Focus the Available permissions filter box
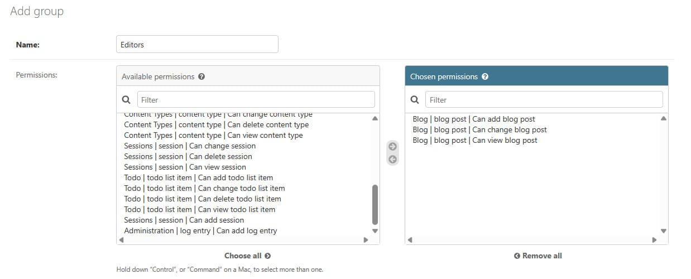 point(256,100)
